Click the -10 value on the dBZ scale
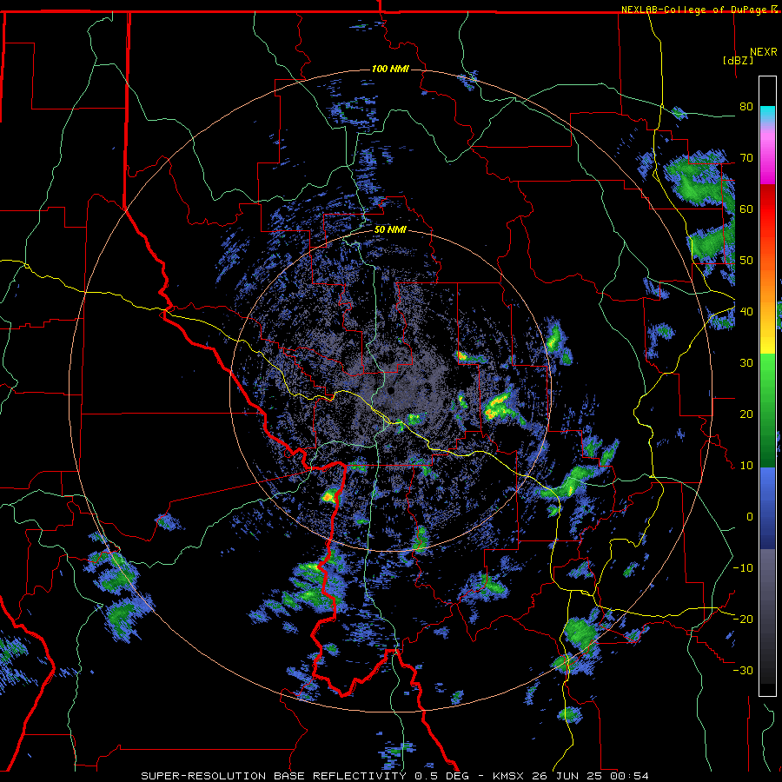The image size is (782, 782). [743, 567]
